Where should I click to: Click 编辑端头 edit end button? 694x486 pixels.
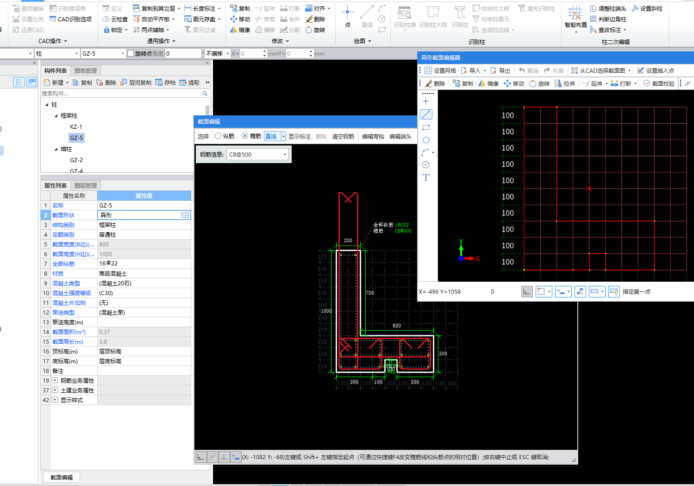(x=400, y=136)
